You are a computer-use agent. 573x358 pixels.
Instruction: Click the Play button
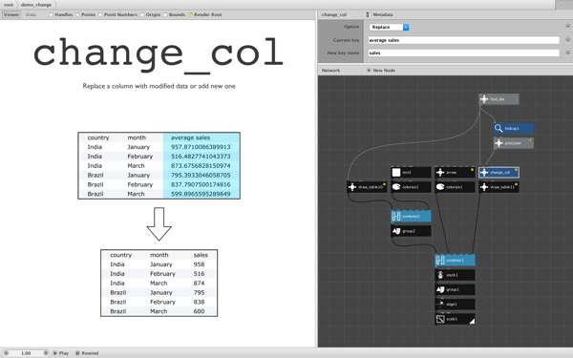pos(61,353)
